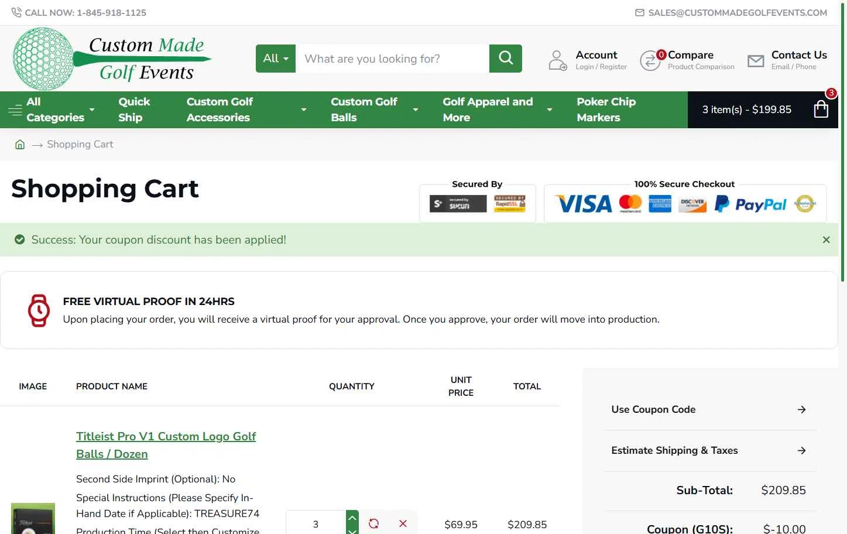Click the unit price $69.95

(x=461, y=525)
